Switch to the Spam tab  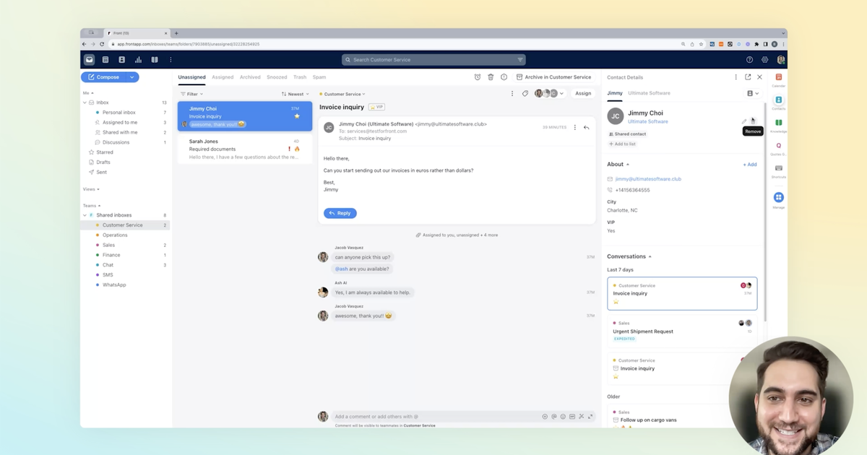pyautogui.click(x=319, y=77)
